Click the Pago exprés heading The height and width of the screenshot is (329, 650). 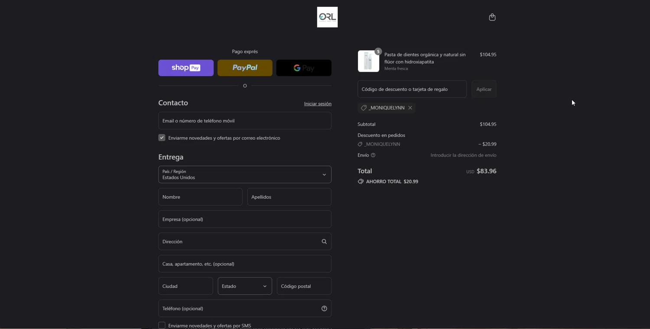point(245,52)
